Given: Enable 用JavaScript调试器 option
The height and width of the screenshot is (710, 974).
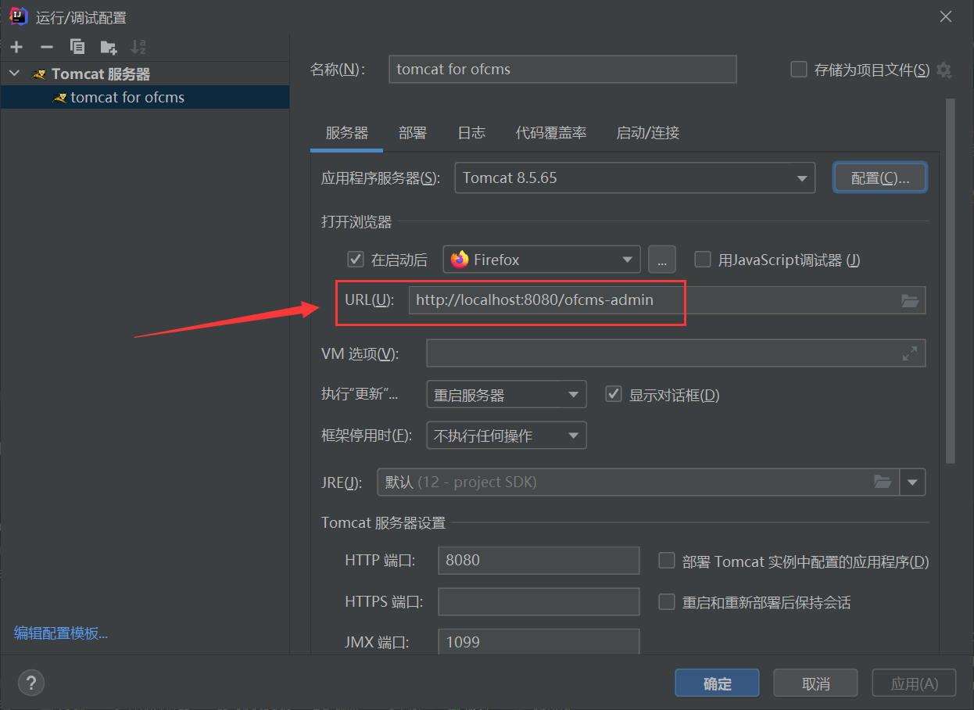Looking at the screenshot, I should (x=702, y=260).
